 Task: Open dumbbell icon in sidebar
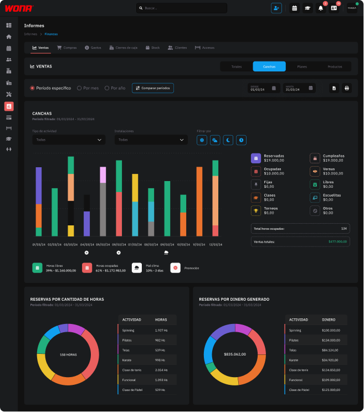click(9, 150)
